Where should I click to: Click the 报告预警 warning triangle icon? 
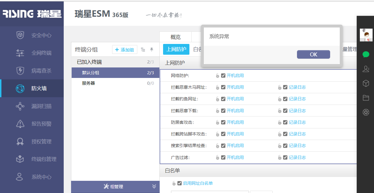(20, 124)
